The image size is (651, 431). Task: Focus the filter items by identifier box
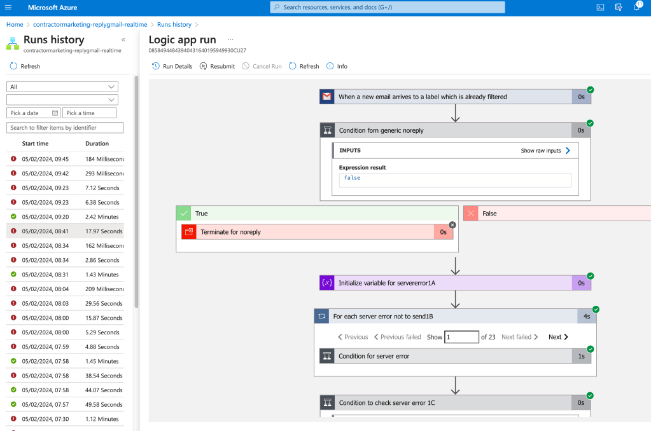(x=65, y=128)
